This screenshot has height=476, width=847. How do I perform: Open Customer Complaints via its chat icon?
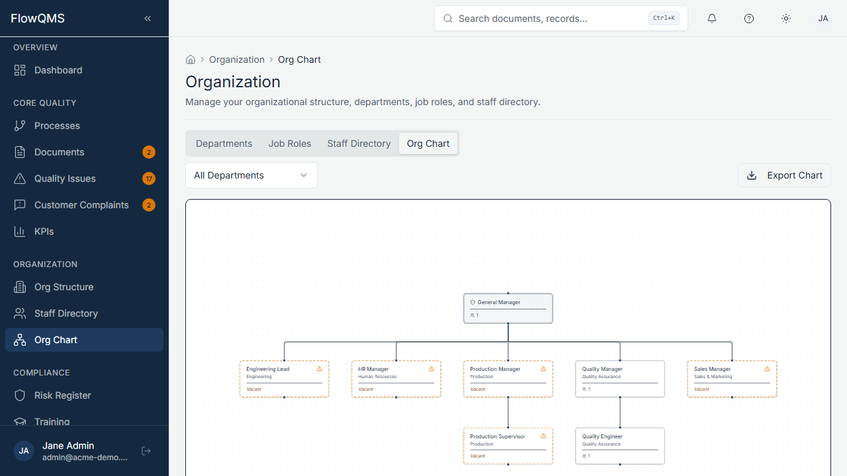click(21, 204)
